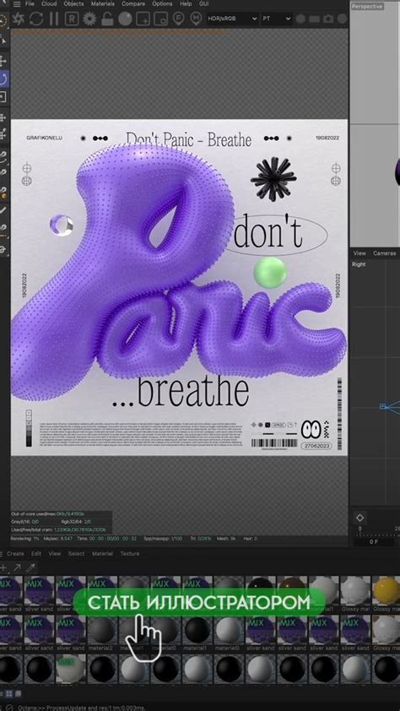The width and height of the screenshot is (400, 711).
Task: Select the Rotate tool in left toolbar
Action: (3, 80)
